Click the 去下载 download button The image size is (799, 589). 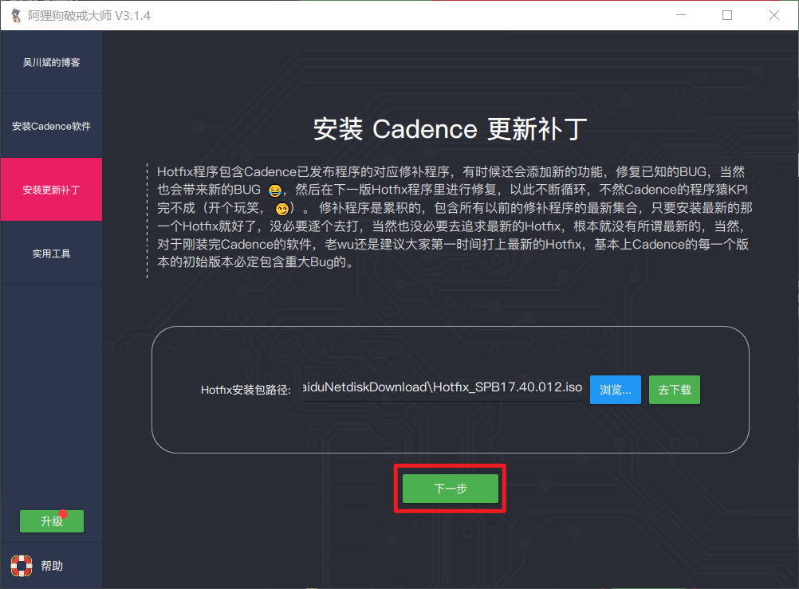coord(674,391)
